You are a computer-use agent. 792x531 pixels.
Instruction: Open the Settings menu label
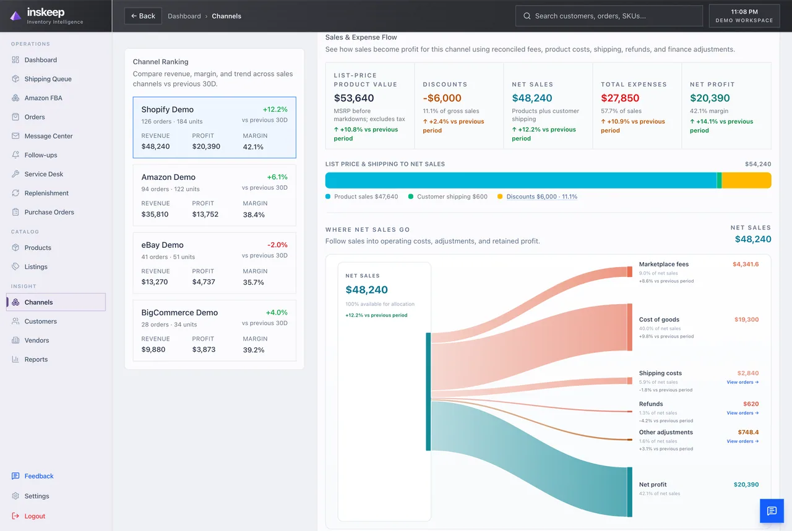[x=37, y=496]
